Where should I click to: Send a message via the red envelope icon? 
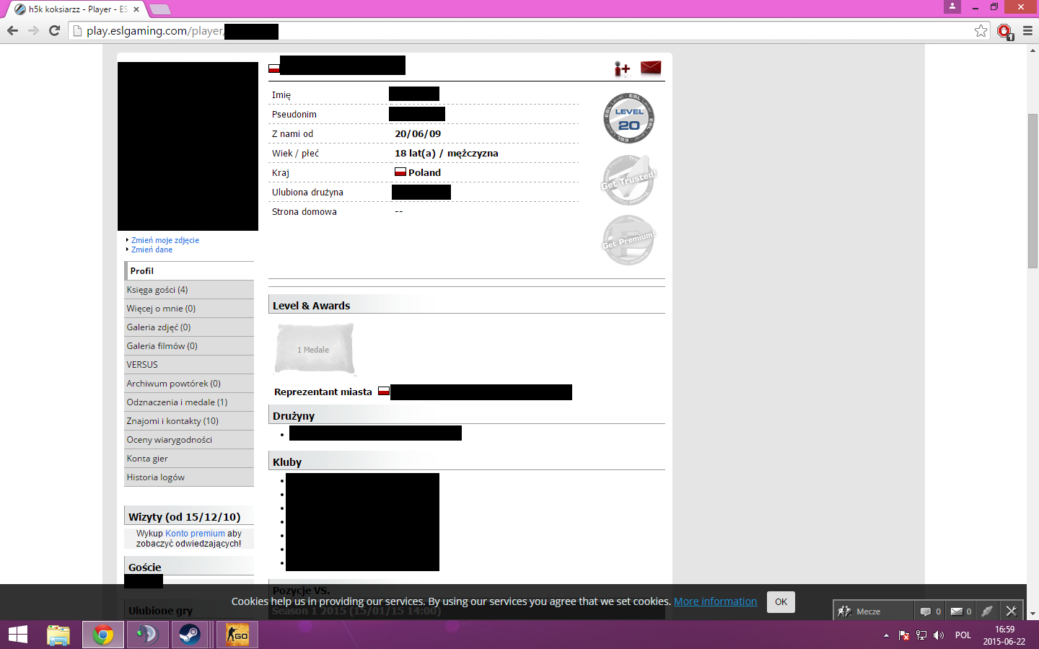[x=651, y=68]
